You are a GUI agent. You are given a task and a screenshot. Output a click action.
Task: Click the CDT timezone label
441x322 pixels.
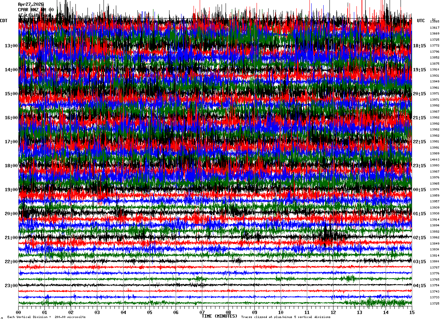(4, 21)
